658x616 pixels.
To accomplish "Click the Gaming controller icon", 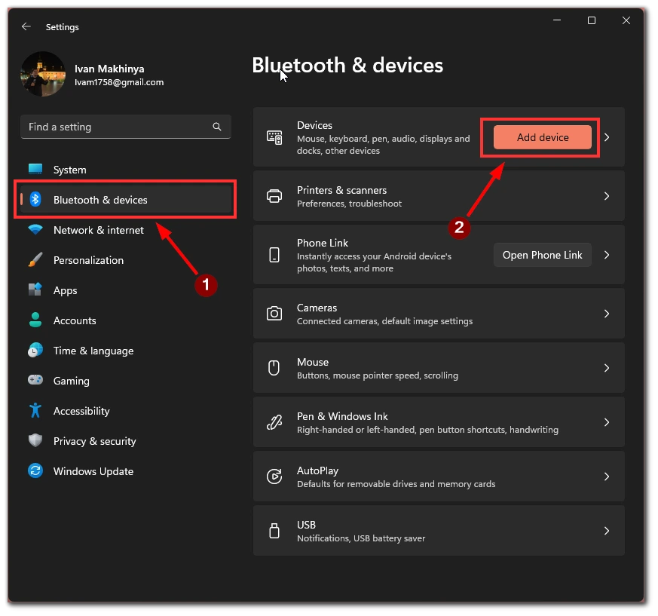I will point(35,380).
